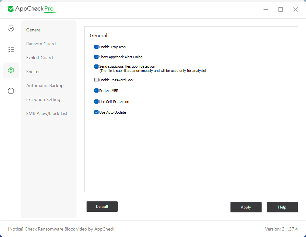The width and height of the screenshot is (306, 237).
Task: Uncheck Use Auto Update
Action: click(x=96, y=112)
